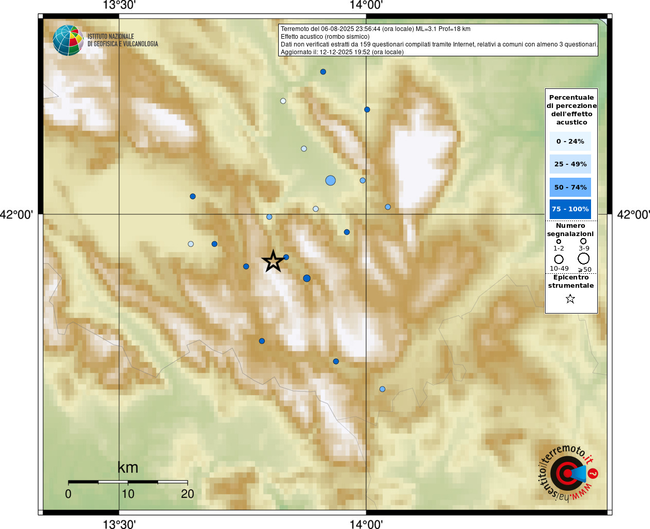Viewport: 650px width, 529px height.
Task: Select the dark blue marker on the 14°00' meridian line
Action: point(367,110)
